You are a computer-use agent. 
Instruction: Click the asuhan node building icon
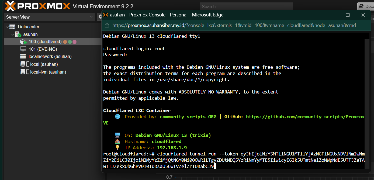coord(18,34)
